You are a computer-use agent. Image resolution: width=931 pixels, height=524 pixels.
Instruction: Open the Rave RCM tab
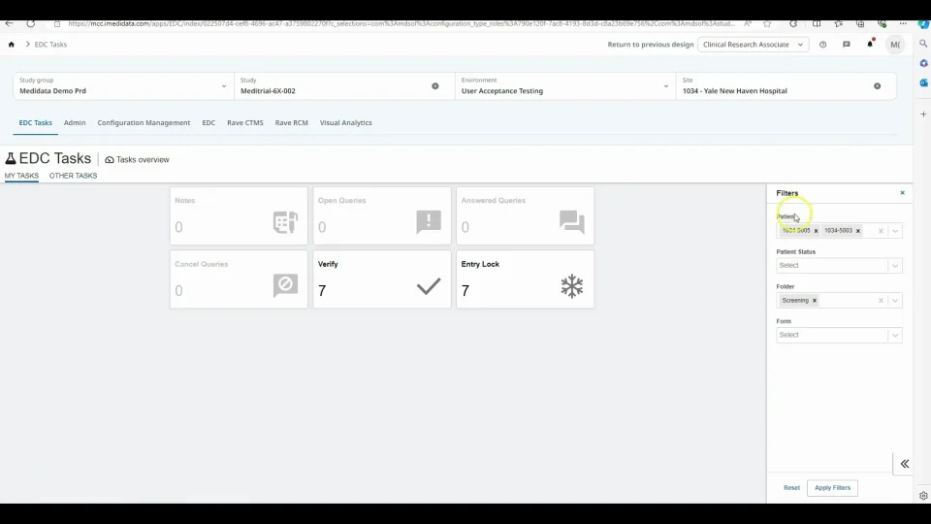[x=292, y=123]
